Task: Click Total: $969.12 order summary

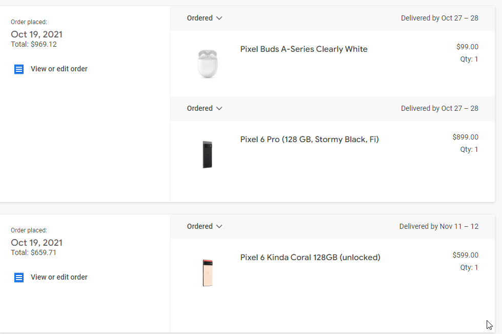Action: pos(34,44)
